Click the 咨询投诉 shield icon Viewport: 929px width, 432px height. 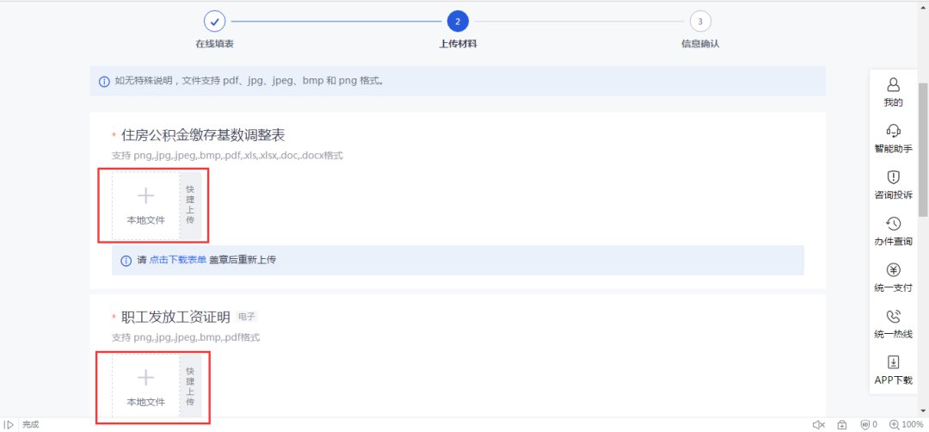[x=893, y=177]
